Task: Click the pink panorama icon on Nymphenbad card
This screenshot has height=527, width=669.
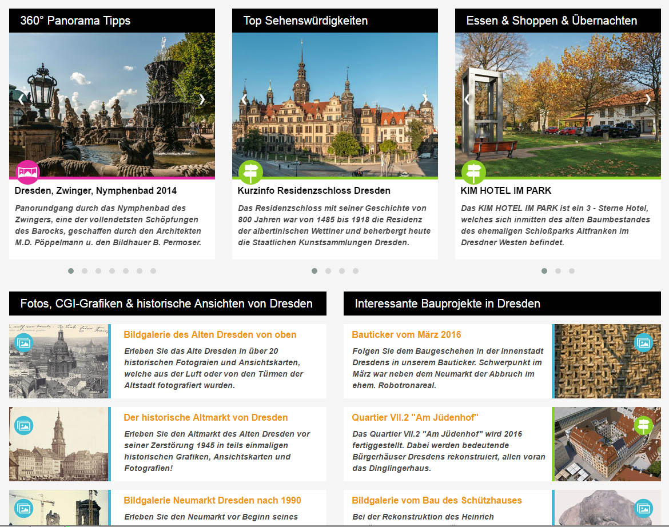Action: (x=27, y=172)
